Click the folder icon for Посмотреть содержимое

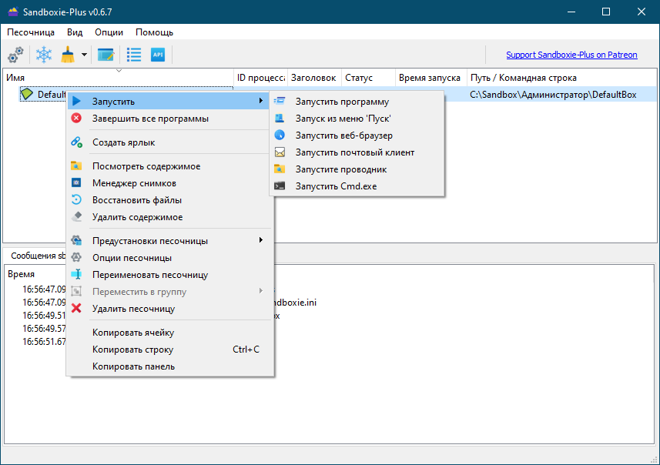[x=76, y=166]
